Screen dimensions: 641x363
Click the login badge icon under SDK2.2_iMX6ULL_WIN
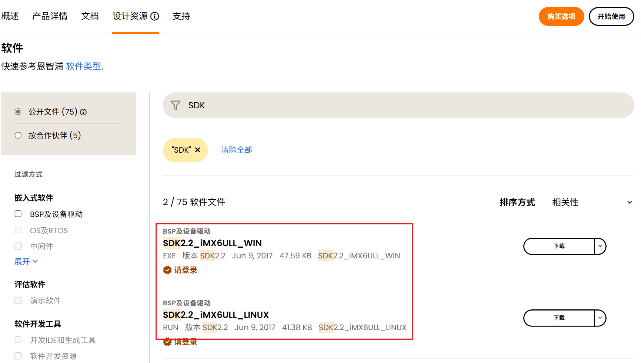coord(167,270)
